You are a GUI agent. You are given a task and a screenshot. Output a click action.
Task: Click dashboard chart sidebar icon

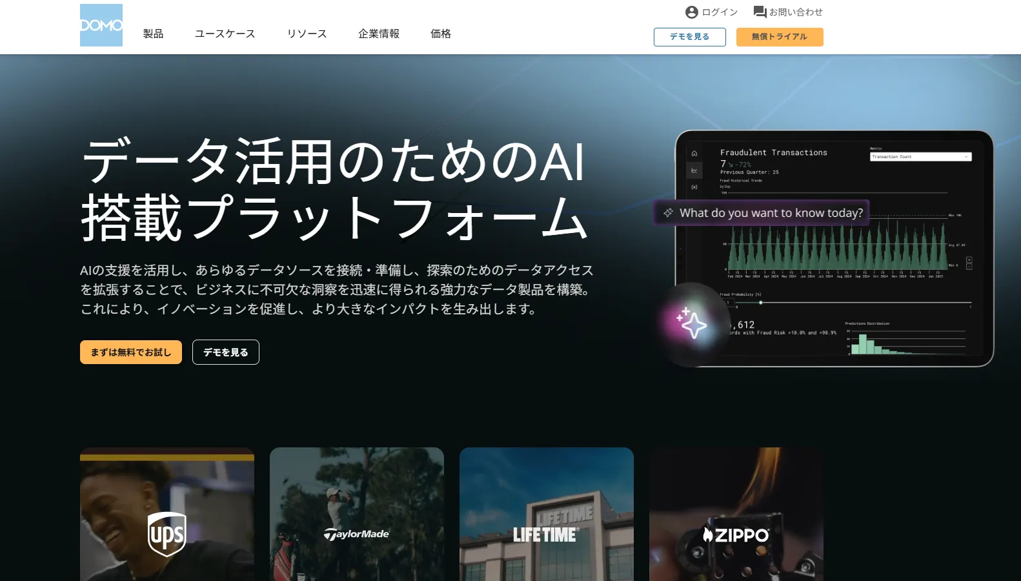pos(694,170)
